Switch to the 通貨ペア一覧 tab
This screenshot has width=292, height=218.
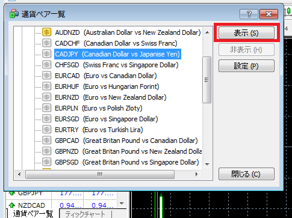point(33,214)
